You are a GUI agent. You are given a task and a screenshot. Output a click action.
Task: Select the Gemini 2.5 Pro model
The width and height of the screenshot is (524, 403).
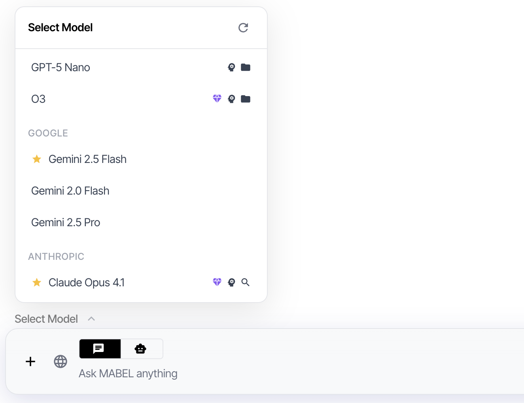pyautogui.click(x=66, y=222)
